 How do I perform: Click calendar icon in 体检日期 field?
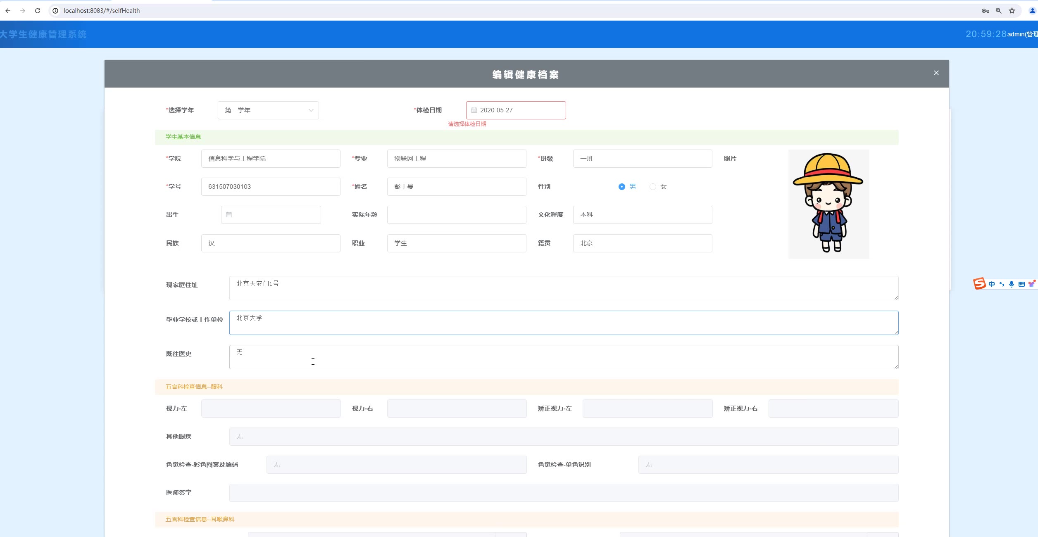click(x=474, y=110)
